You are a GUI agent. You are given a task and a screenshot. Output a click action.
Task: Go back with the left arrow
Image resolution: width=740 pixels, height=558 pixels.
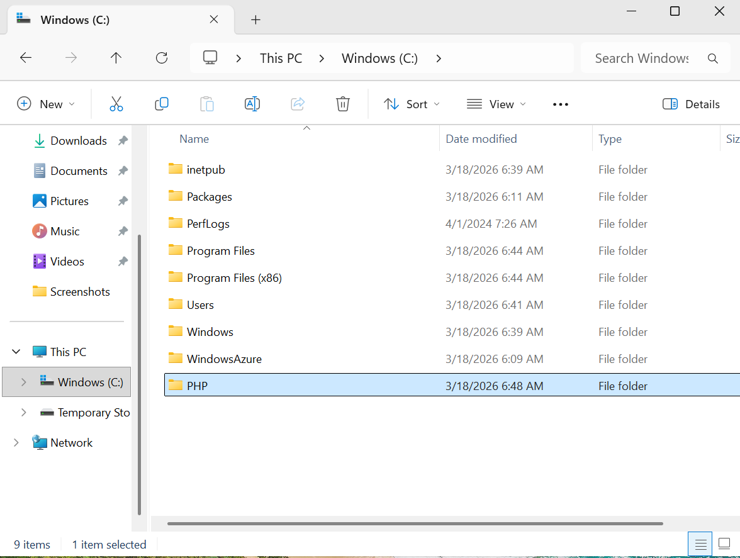pos(25,58)
